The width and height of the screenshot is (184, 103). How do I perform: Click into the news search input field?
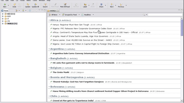point(165,15)
